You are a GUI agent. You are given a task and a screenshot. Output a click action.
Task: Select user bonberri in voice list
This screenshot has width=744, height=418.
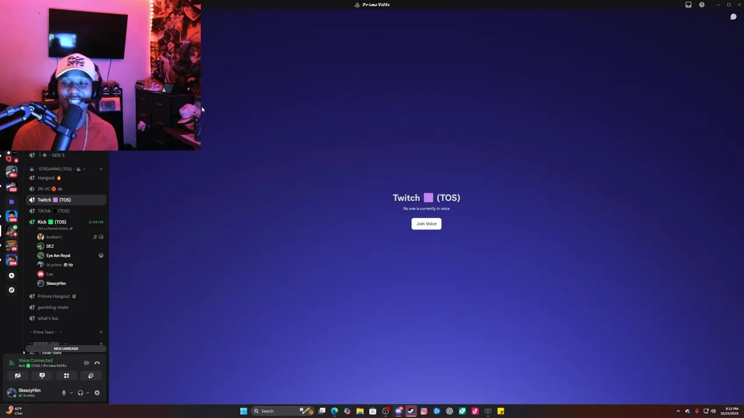point(70,237)
